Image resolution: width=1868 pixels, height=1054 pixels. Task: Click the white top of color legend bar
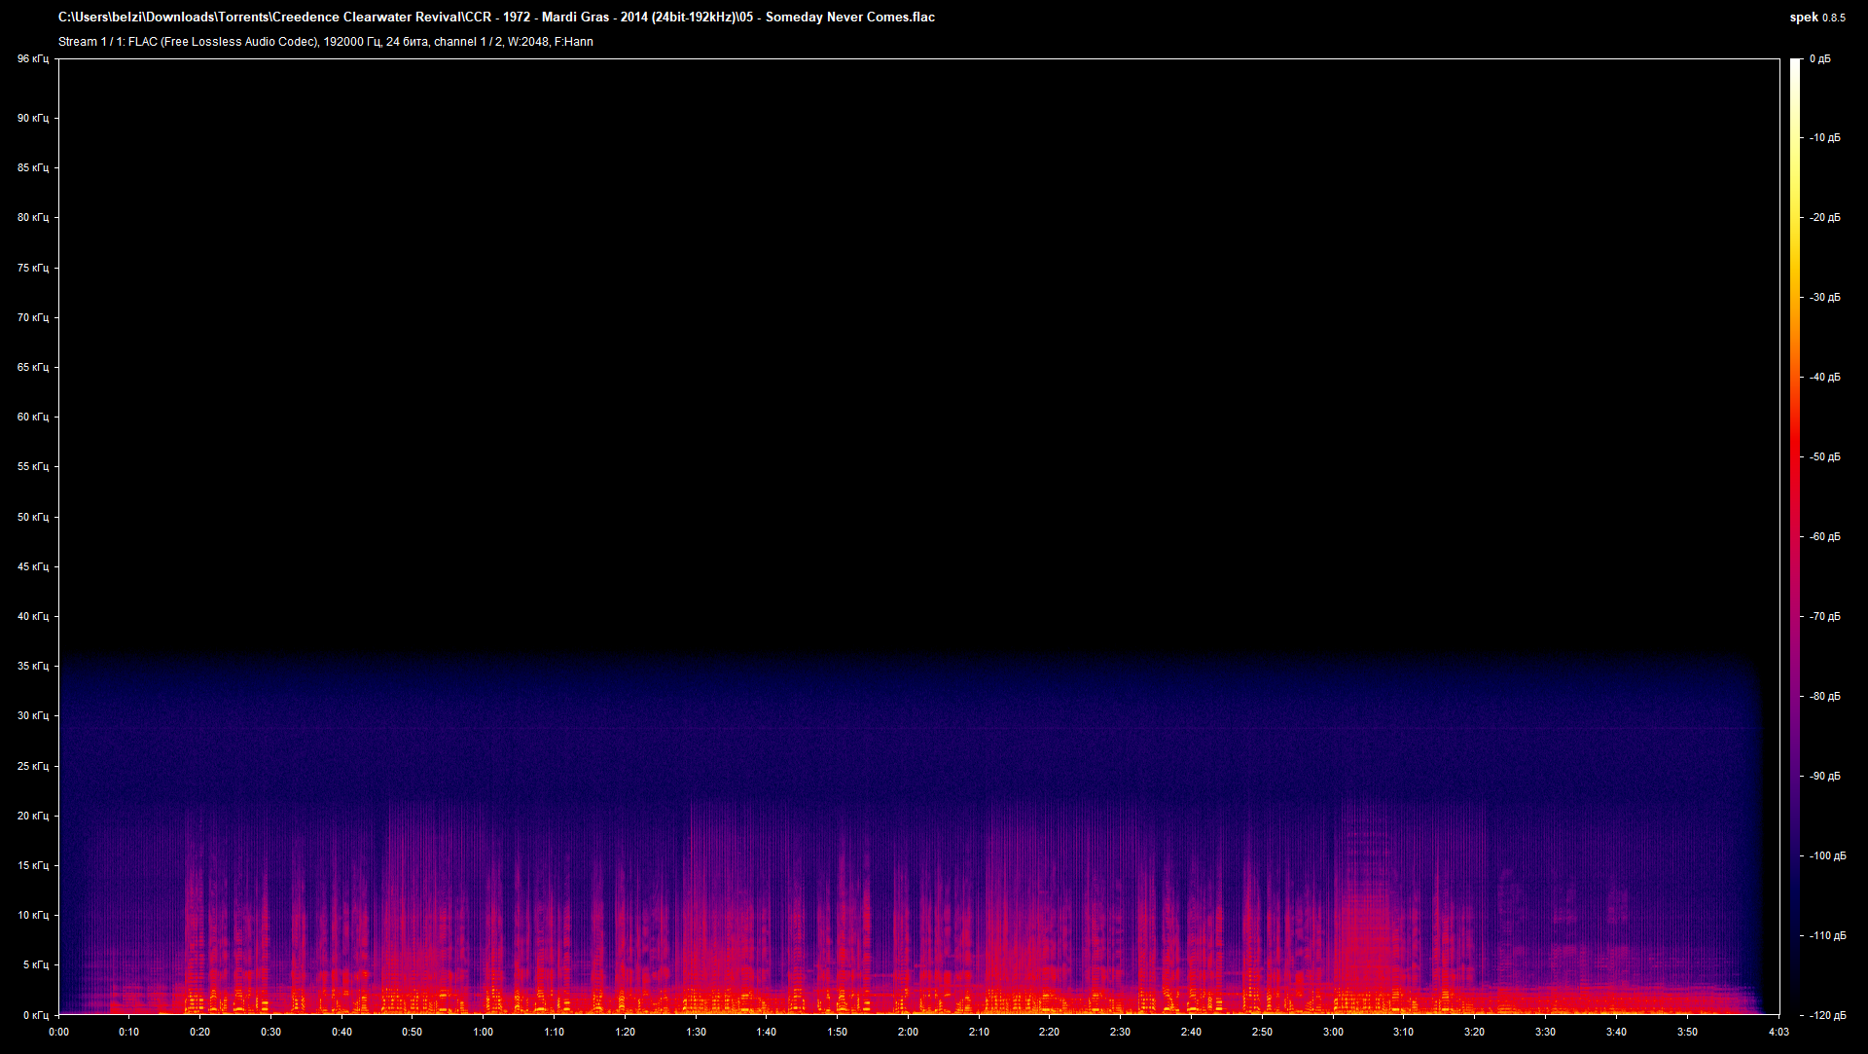(1795, 64)
